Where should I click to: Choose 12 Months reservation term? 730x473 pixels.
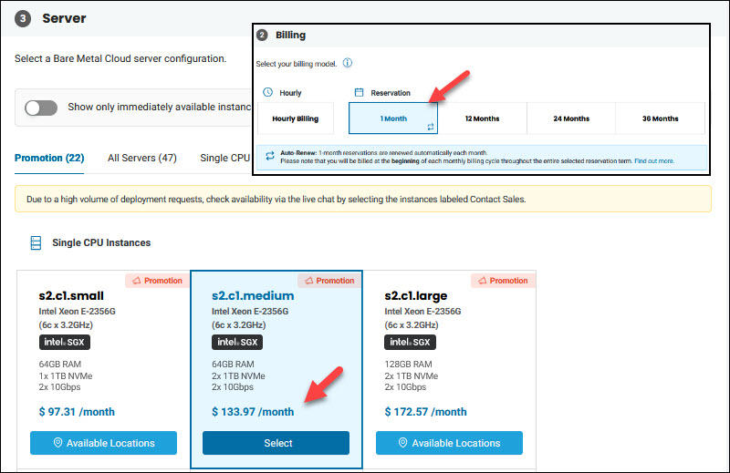point(483,118)
